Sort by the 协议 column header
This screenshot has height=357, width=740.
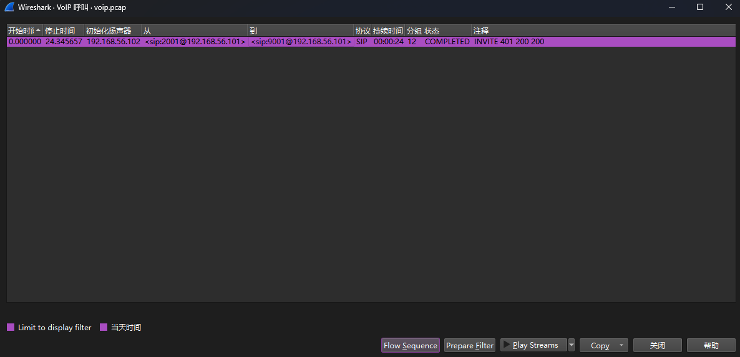(x=363, y=31)
